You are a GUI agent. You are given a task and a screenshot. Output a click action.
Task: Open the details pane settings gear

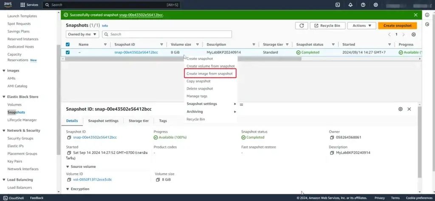[x=400, y=109]
